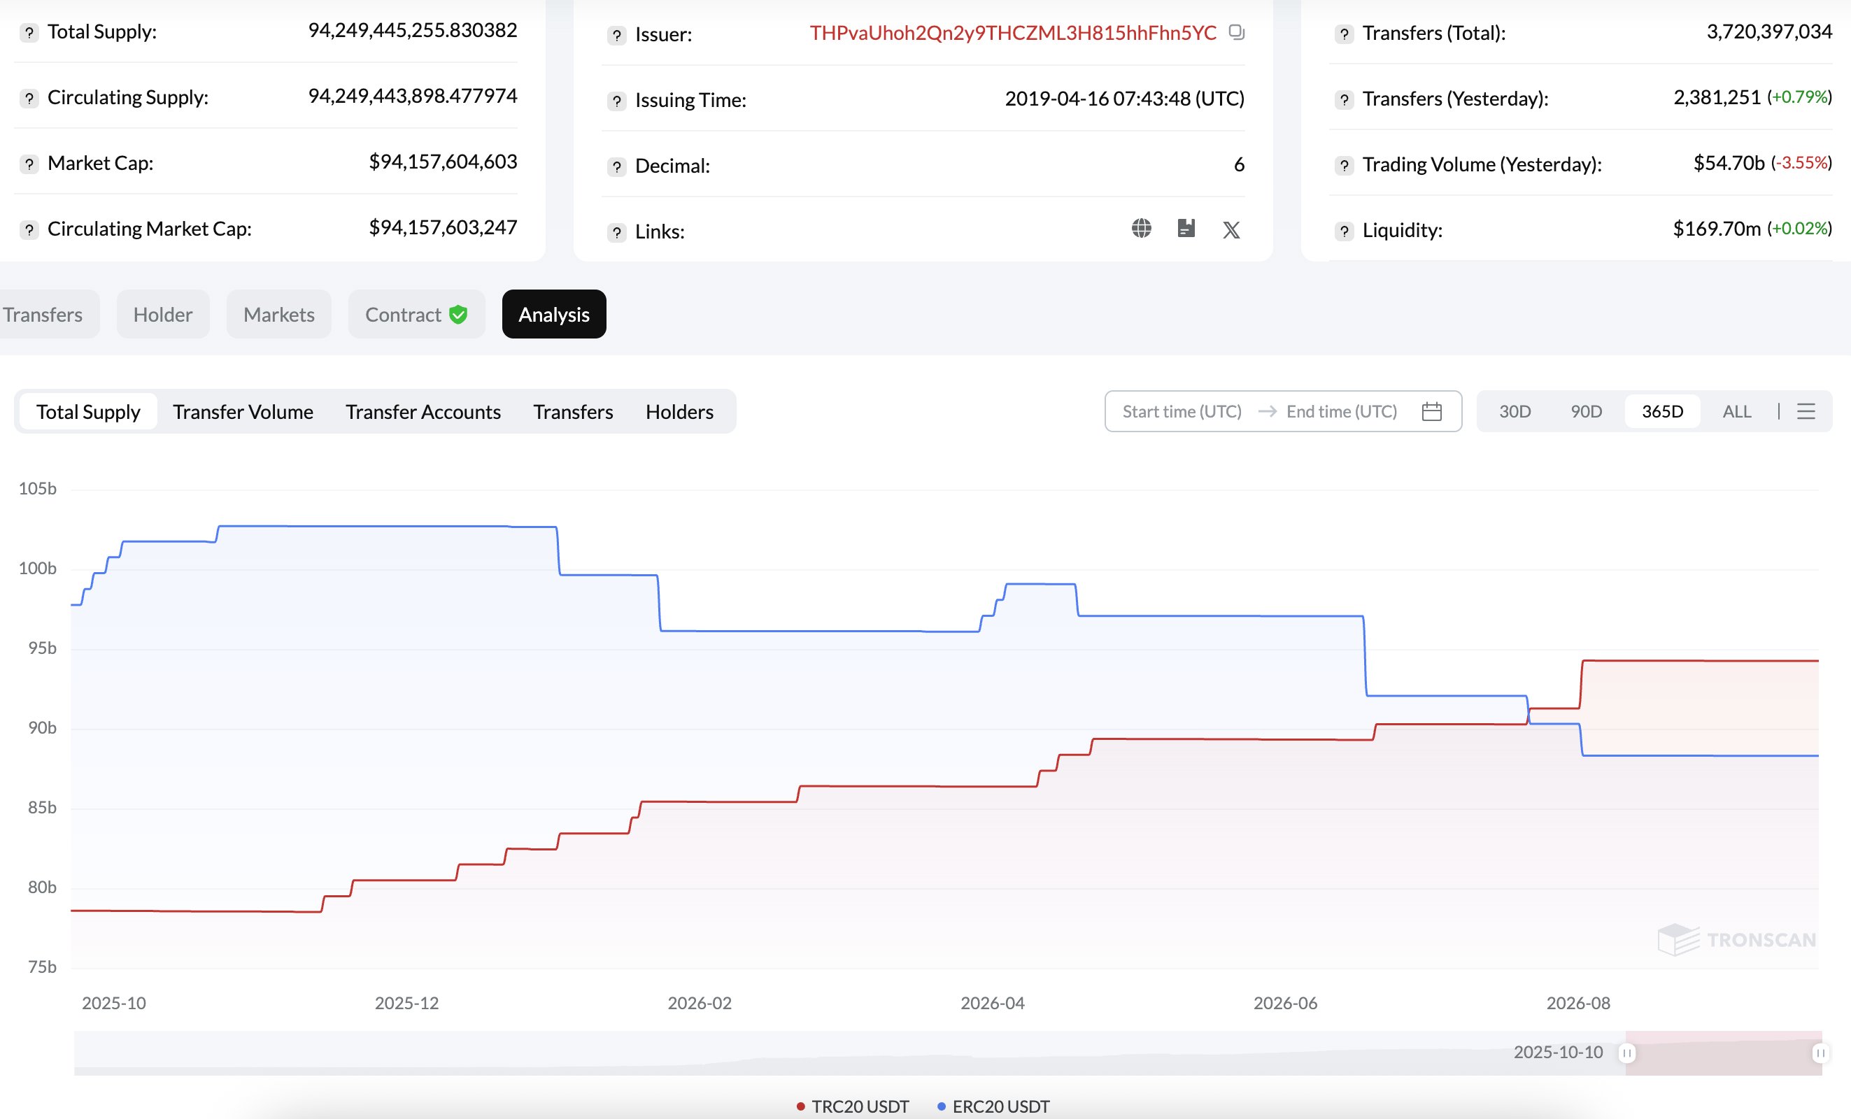Click the Trading Volume (Yesterday) help icon
1851x1119 pixels.
click(1345, 165)
